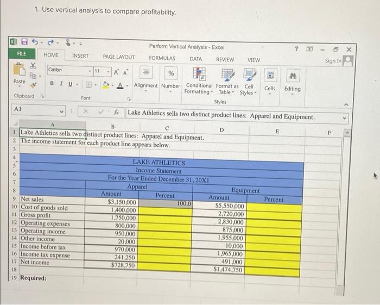Viewport: 380px width, 305px height.
Task: Click the touch mode quick access icon
Action: (x=68, y=43)
